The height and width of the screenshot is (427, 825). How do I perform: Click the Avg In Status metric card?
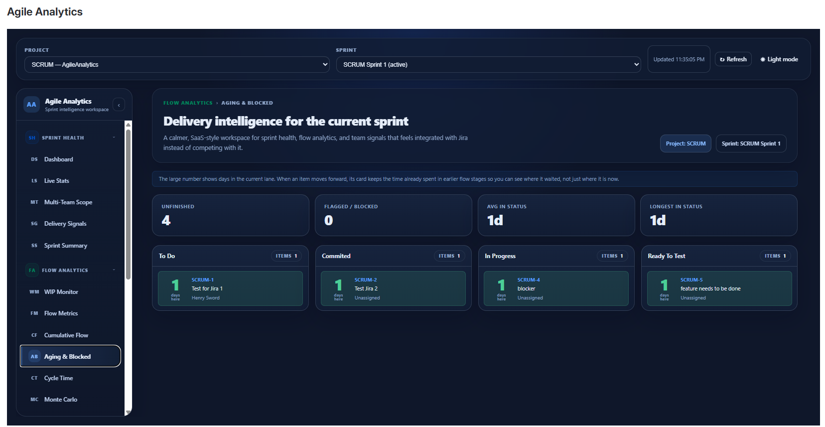click(x=556, y=215)
